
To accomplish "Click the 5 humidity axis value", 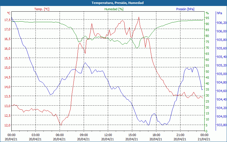I will click(x=207, y=125).
